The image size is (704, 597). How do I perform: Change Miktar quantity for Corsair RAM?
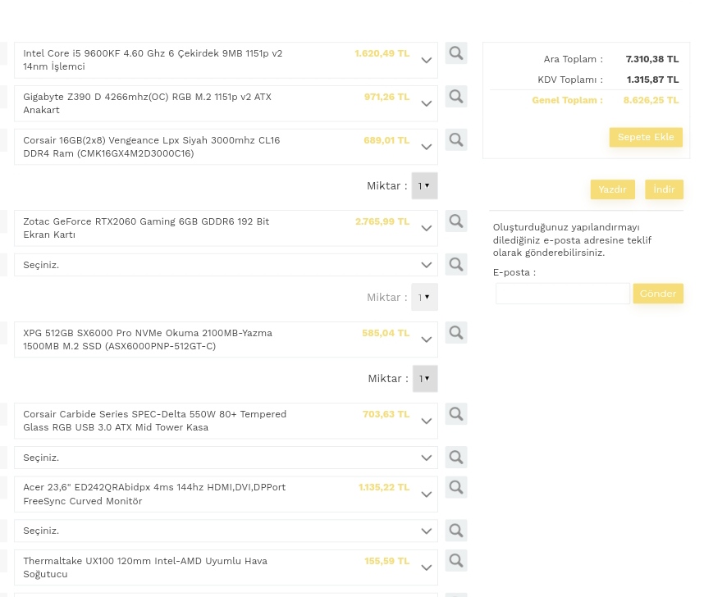424,186
